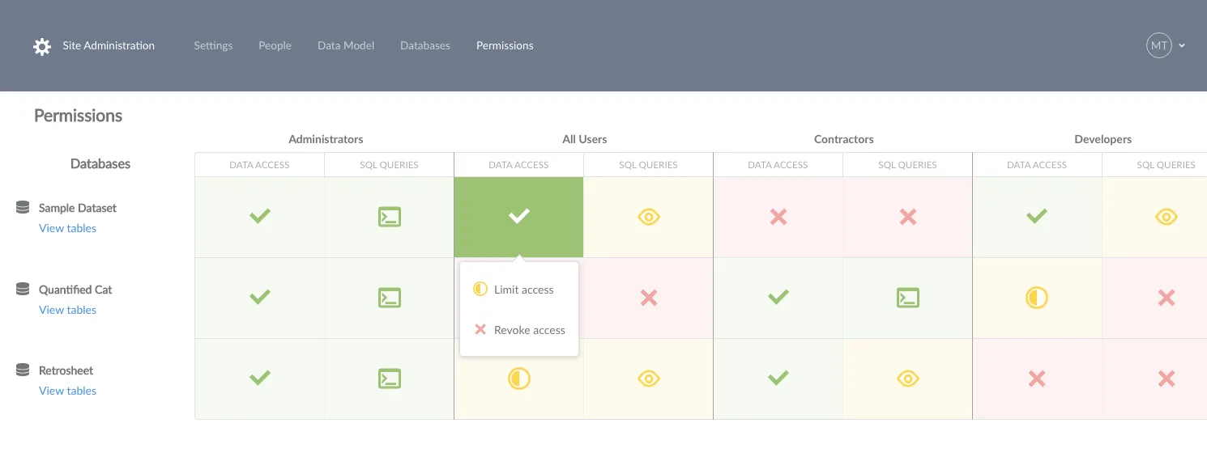This screenshot has height=457, width=1207.
Task: Click All Users limited access icon for Retrosheet
Action: (x=518, y=379)
